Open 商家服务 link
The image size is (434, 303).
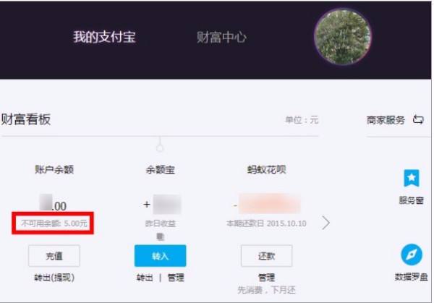386,120
